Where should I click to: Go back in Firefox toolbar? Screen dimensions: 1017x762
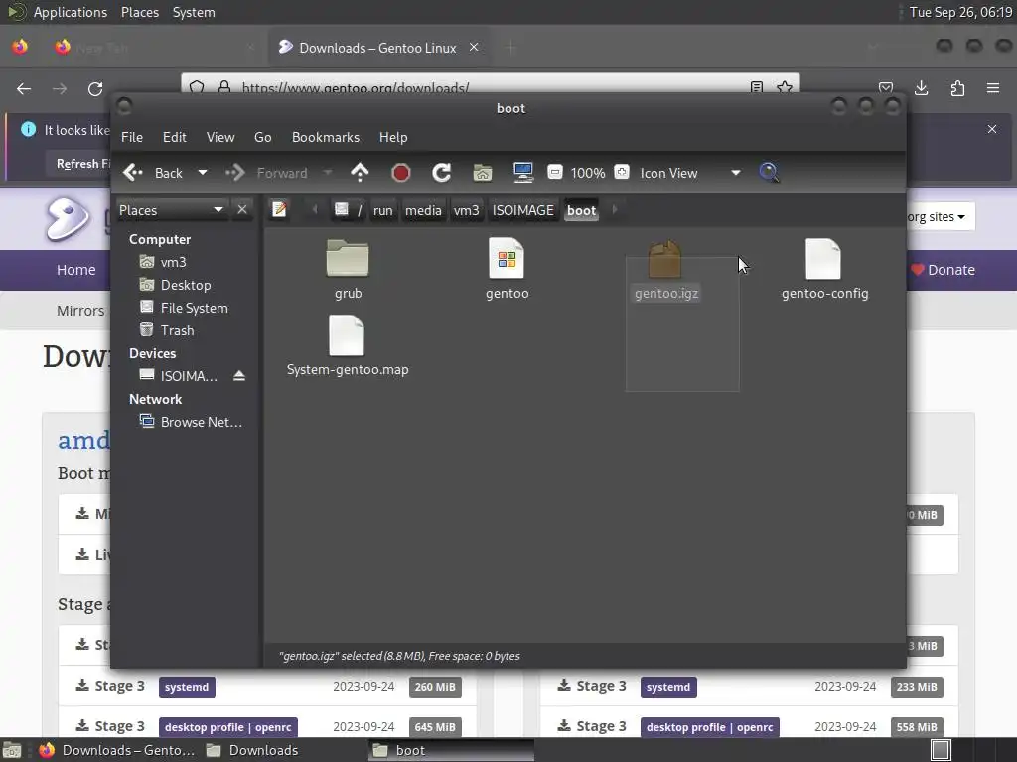pos(24,88)
